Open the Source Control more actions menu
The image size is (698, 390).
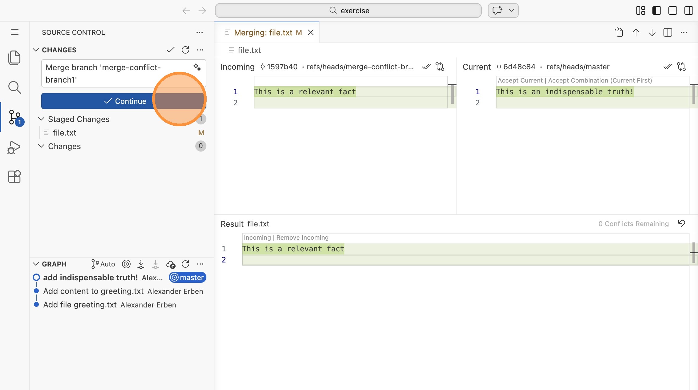coord(200,32)
